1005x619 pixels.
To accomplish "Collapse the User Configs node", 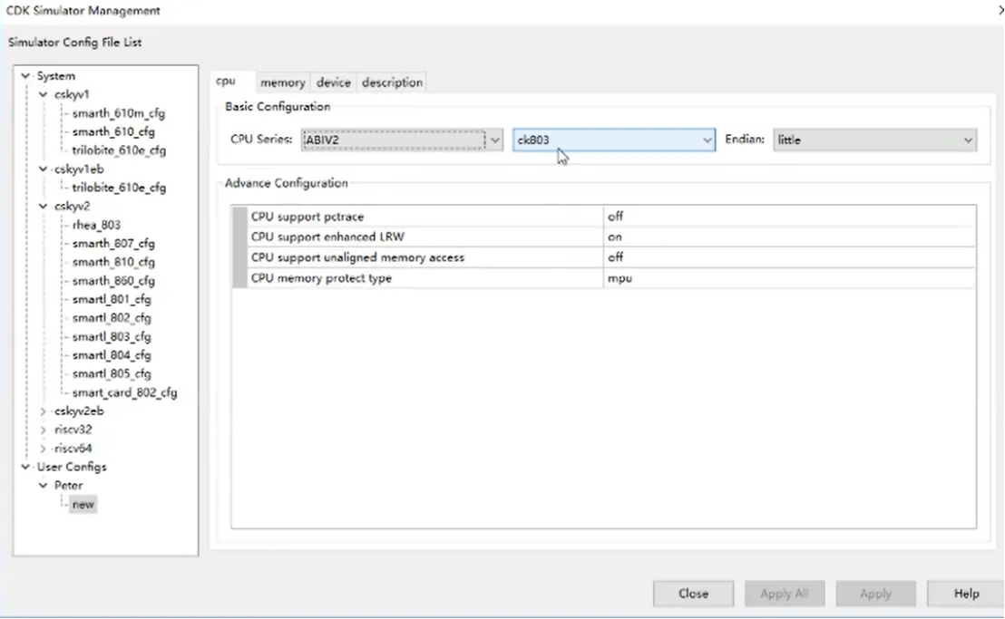I will pyautogui.click(x=25, y=468).
